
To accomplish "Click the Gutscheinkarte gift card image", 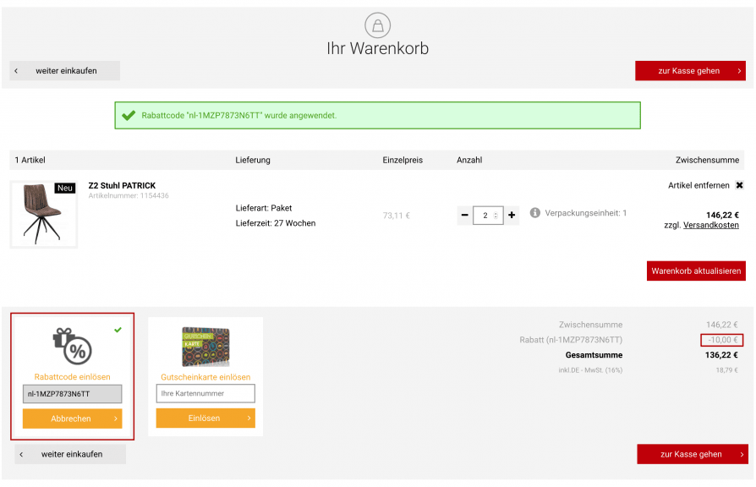I will pyautogui.click(x=205, y=347).
